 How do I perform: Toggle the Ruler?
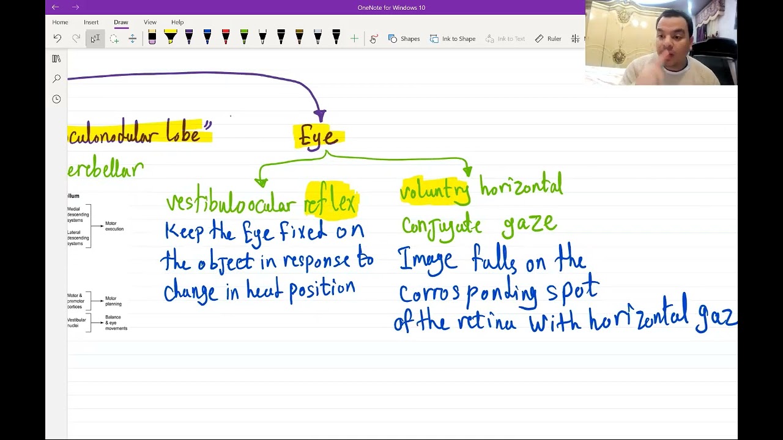pos(548,38)
